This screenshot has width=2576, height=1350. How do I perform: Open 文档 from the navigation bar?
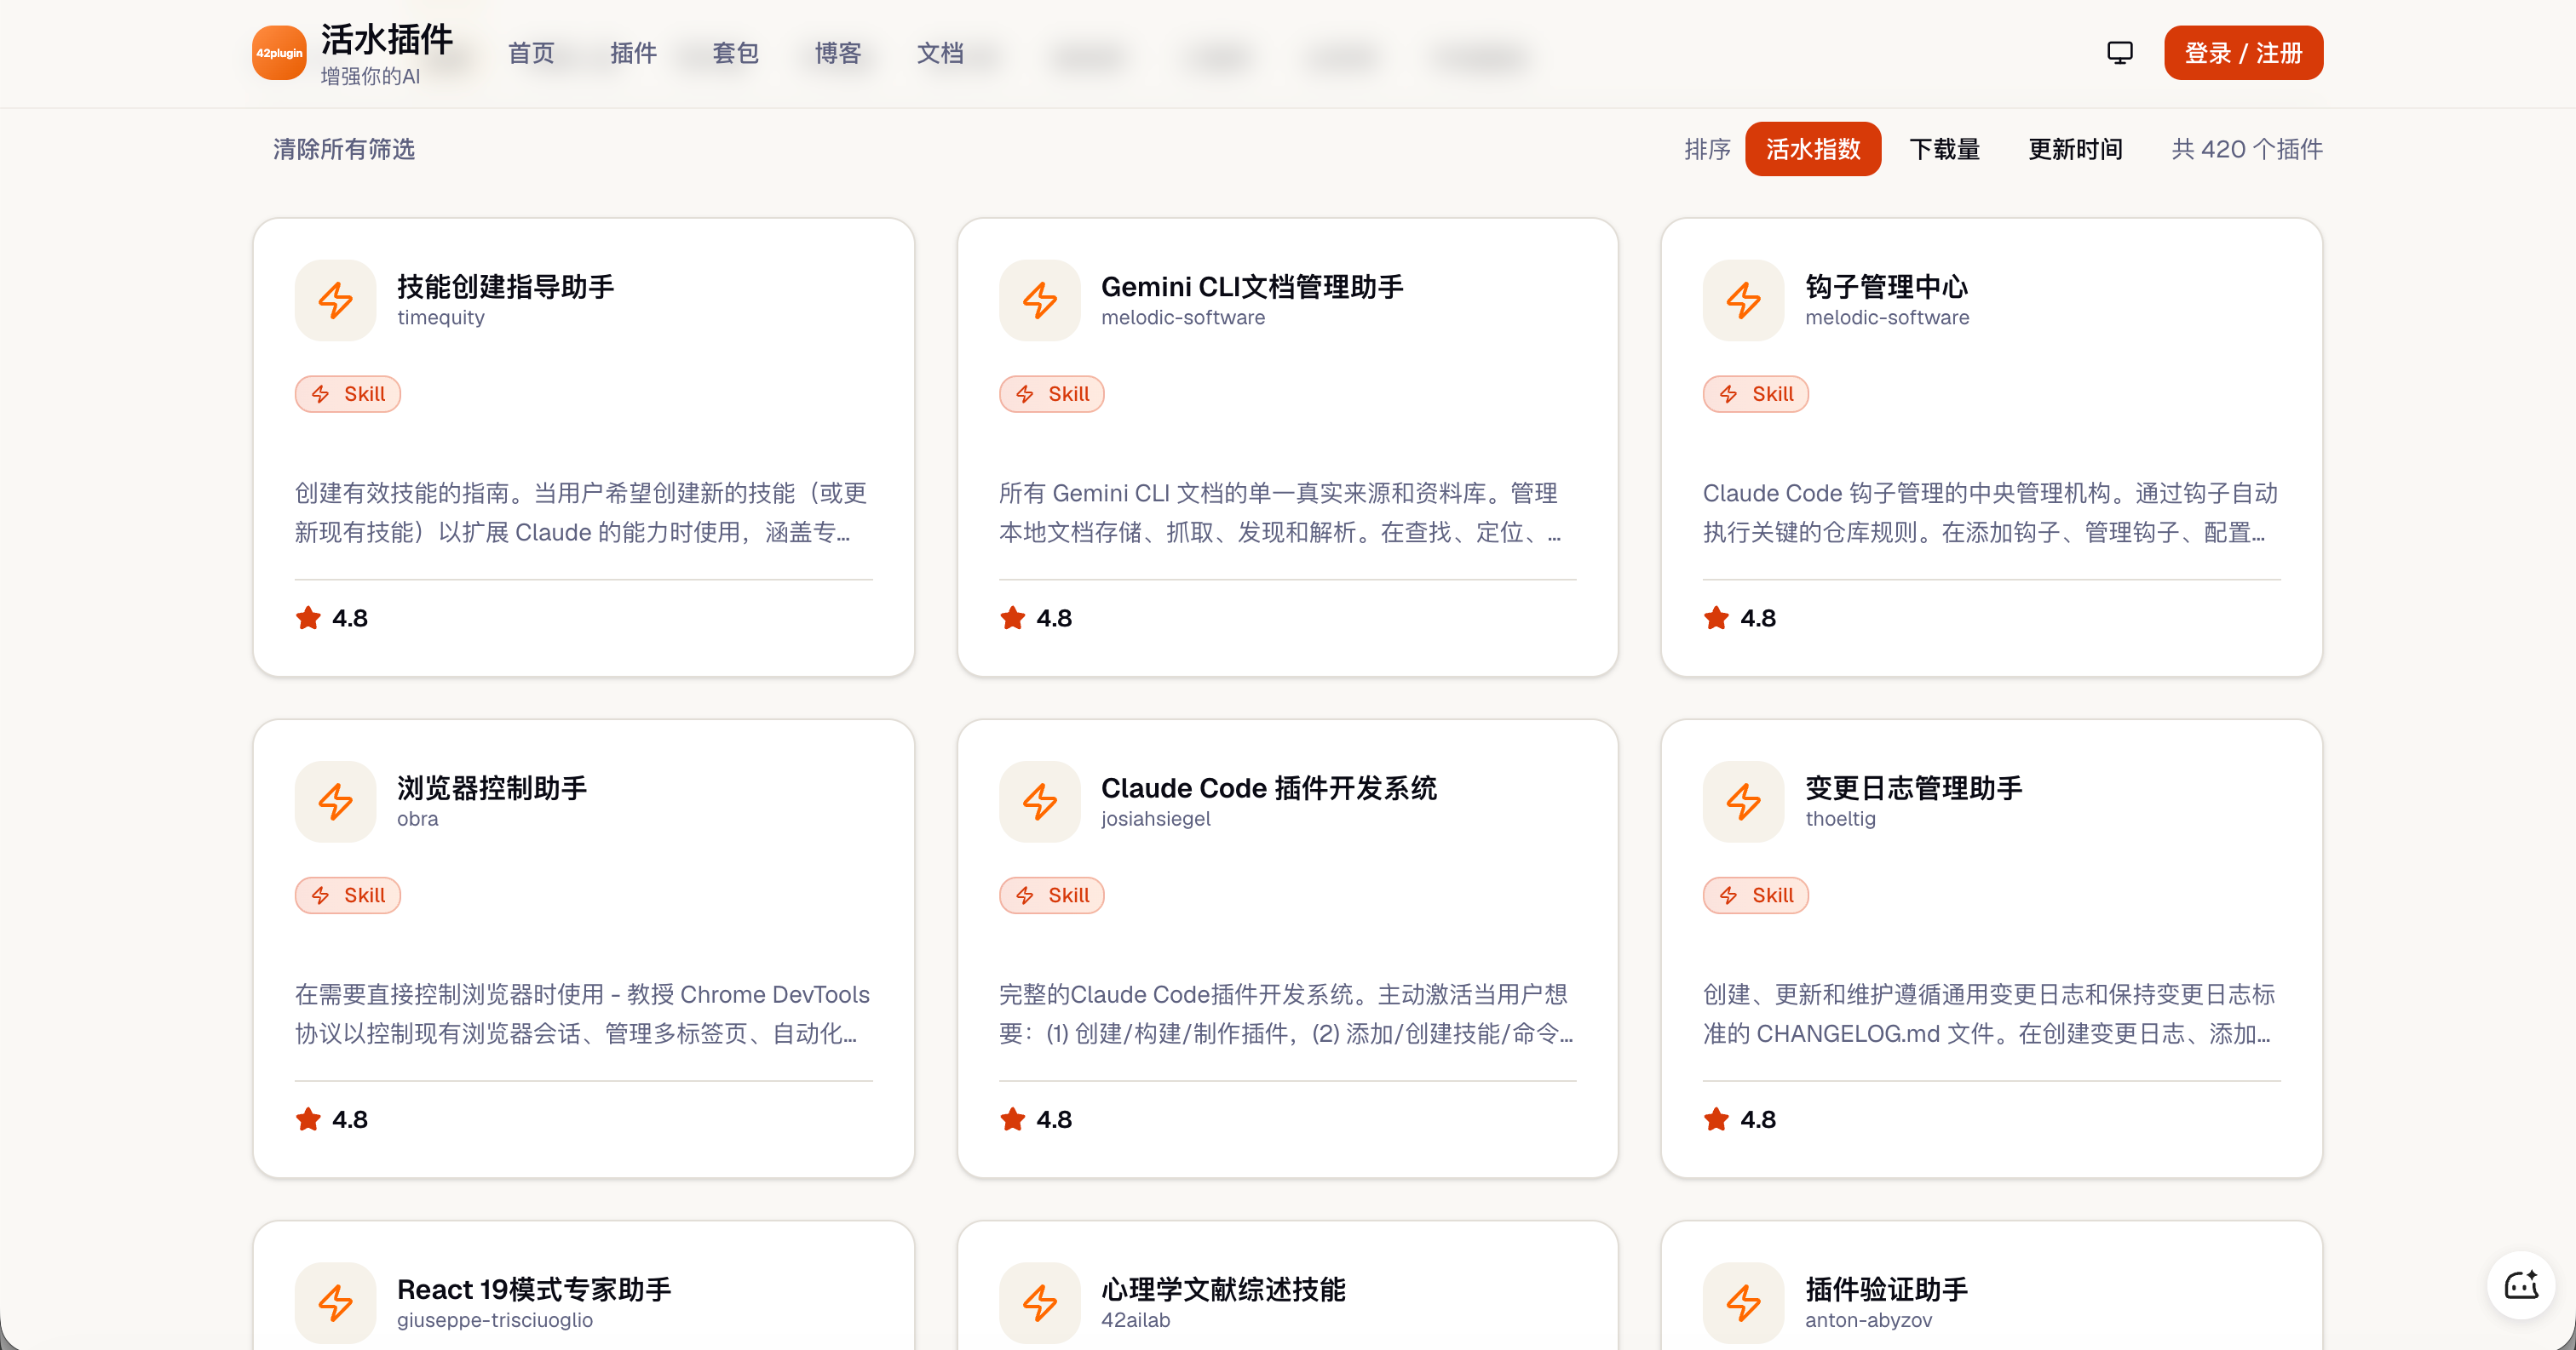940,53
